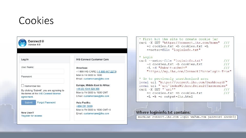Open the IHS Connect license agreement link

pyautogui.click(x=41, y=95)
